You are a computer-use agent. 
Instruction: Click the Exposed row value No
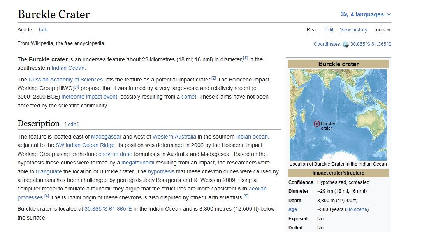(320, 219)
